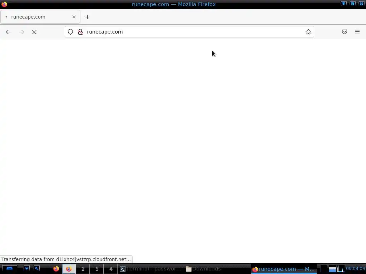
Task: Go back to the previous page
Action: 9,32
